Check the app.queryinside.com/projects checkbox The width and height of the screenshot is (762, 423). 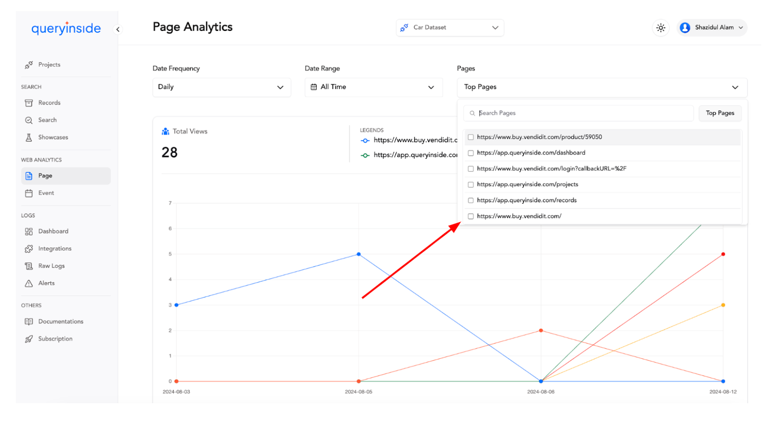471,185
